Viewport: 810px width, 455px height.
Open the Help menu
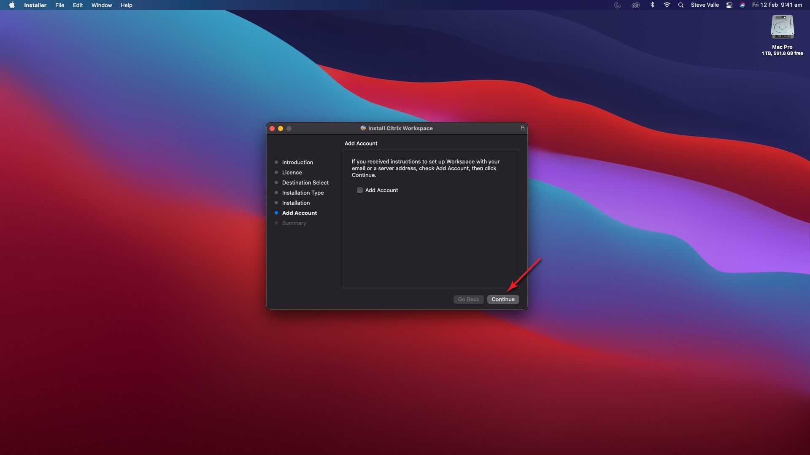tap(126, 5)
